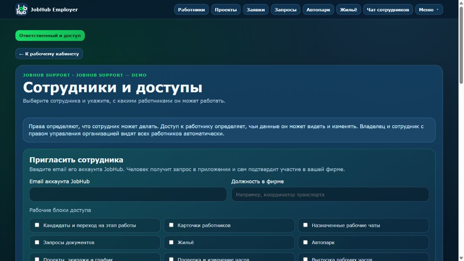464x261 pixels.
Task: Open Автопарк from the top navigation
Action: [318, 10]
